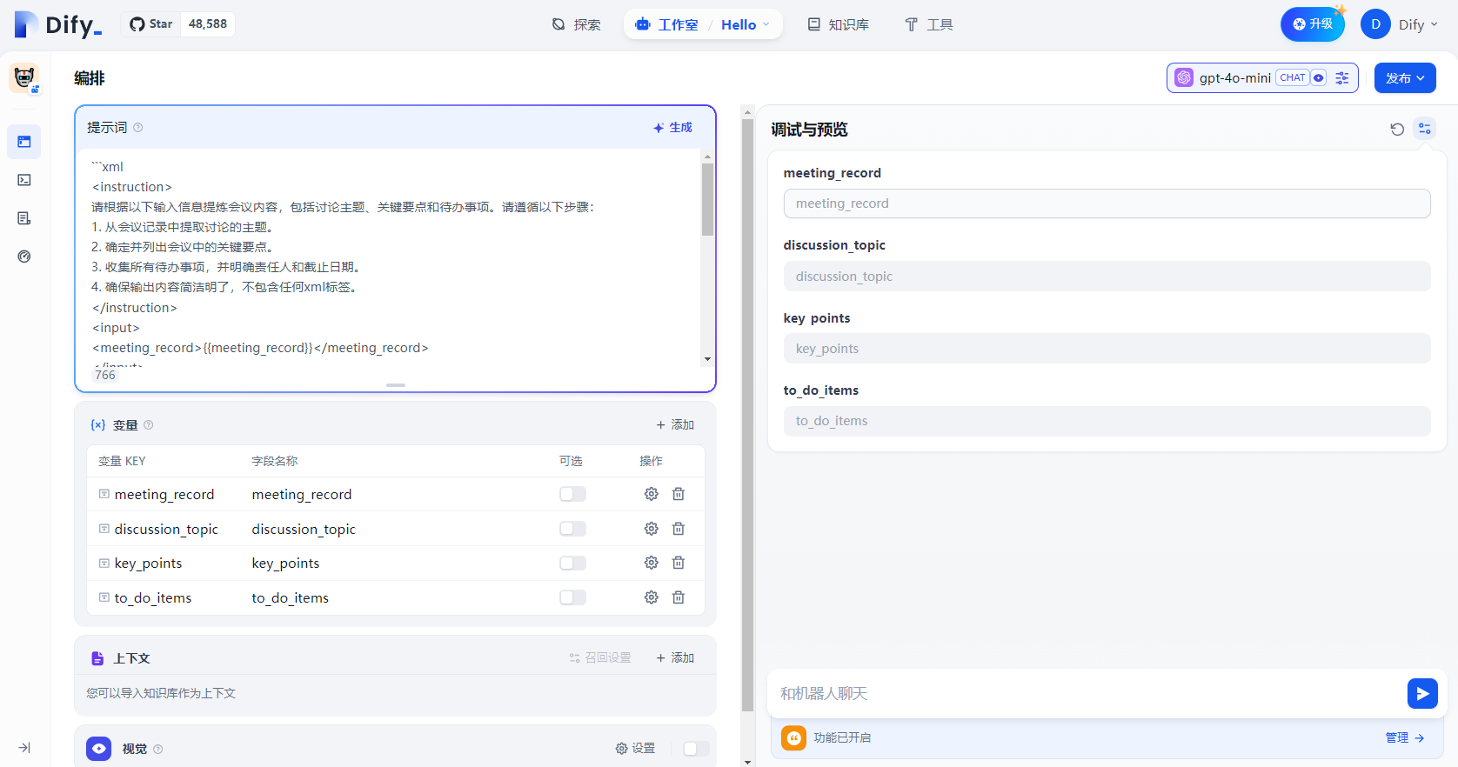Delete the meeting_record variable
Image resolution: width=1458 pixels, height=767 pixels.
679,494
